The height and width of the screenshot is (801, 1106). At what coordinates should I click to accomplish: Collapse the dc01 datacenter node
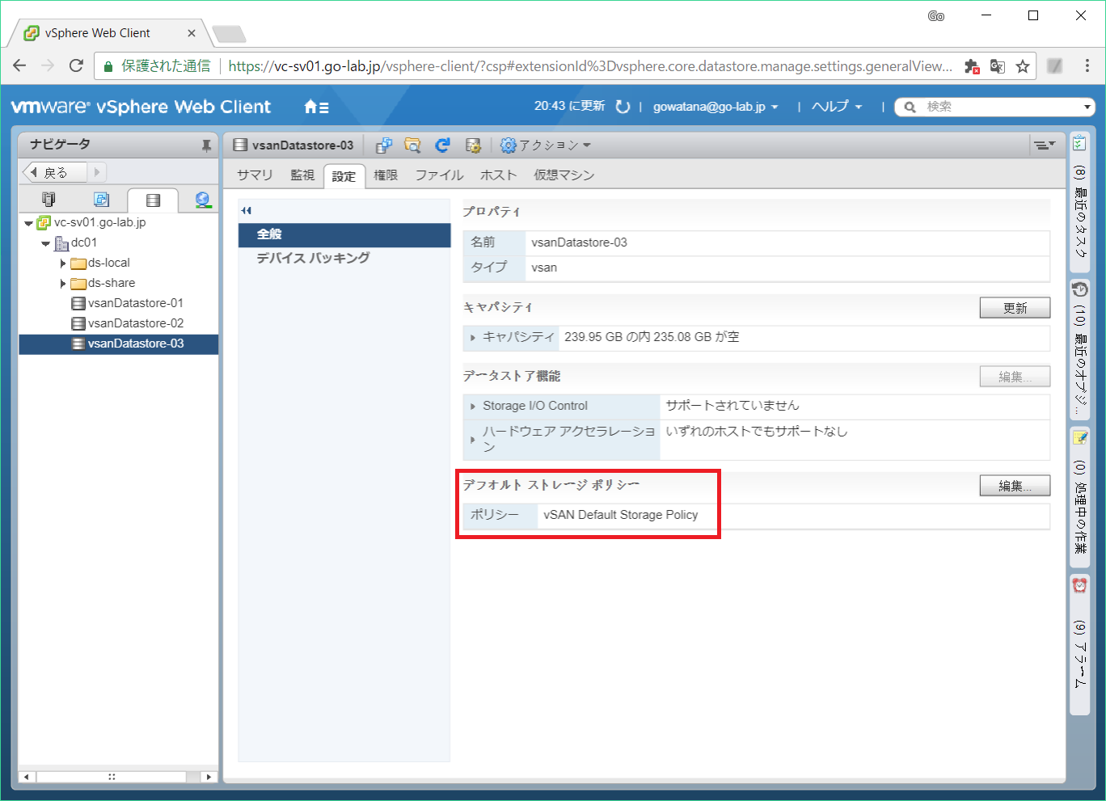pos(46,243)
